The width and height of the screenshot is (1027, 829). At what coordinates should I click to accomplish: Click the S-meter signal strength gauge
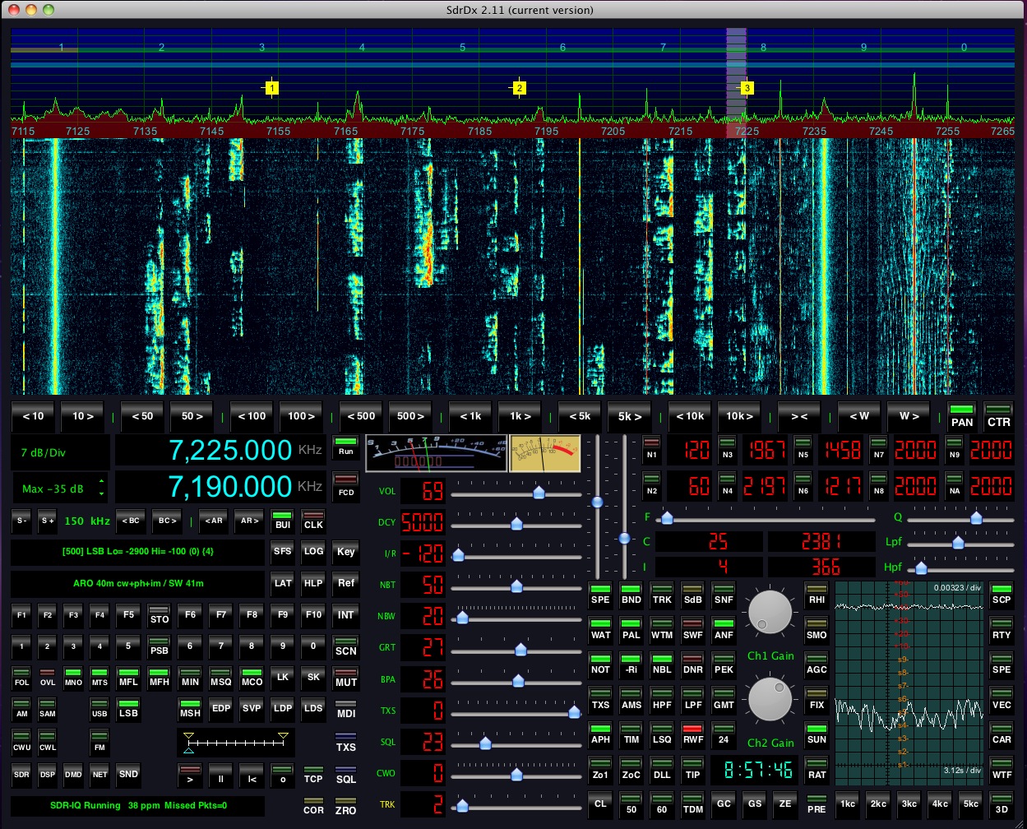tap(436, 453)
